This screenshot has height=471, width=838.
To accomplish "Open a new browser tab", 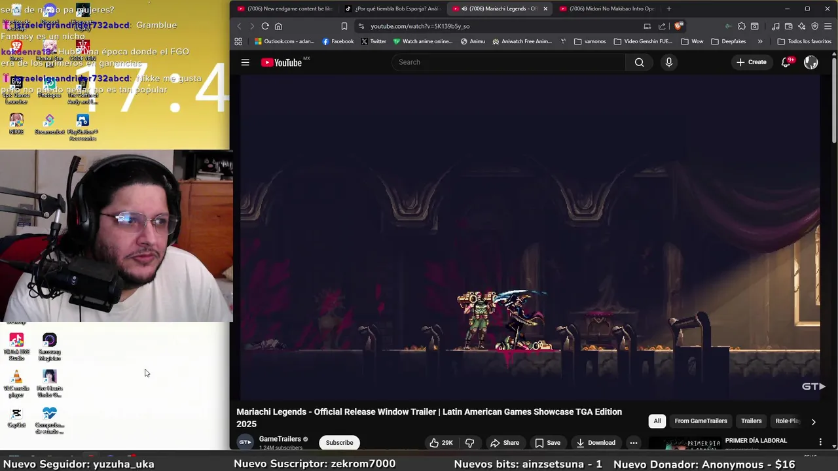I will 668,9.
